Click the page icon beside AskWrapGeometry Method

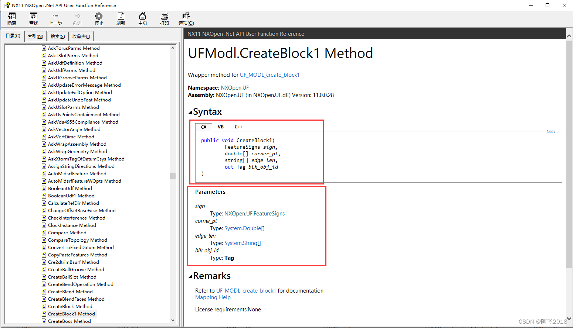44,152
